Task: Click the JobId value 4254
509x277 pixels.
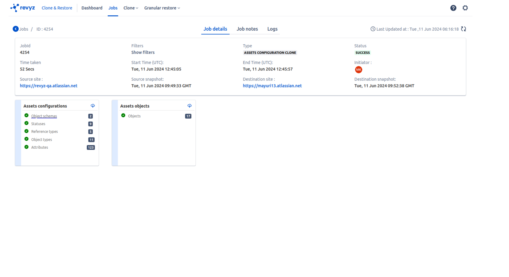Action: coord(25,52)
